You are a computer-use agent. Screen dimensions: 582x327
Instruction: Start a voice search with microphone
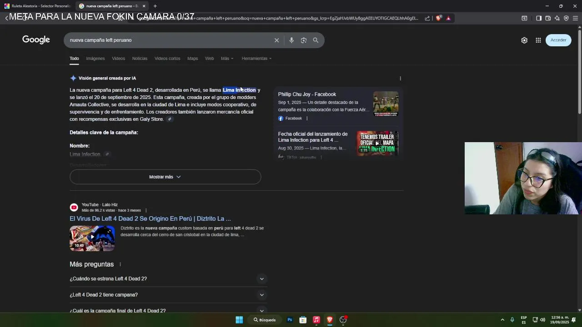point(291,40)
